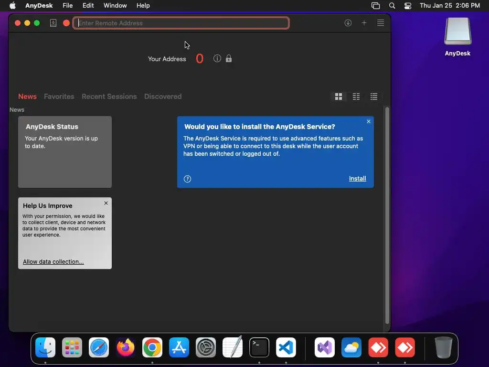The width and height of the screenshot is (489, 367).
Task: Open Trash in the dock
Action: click(x=444, y=347)
